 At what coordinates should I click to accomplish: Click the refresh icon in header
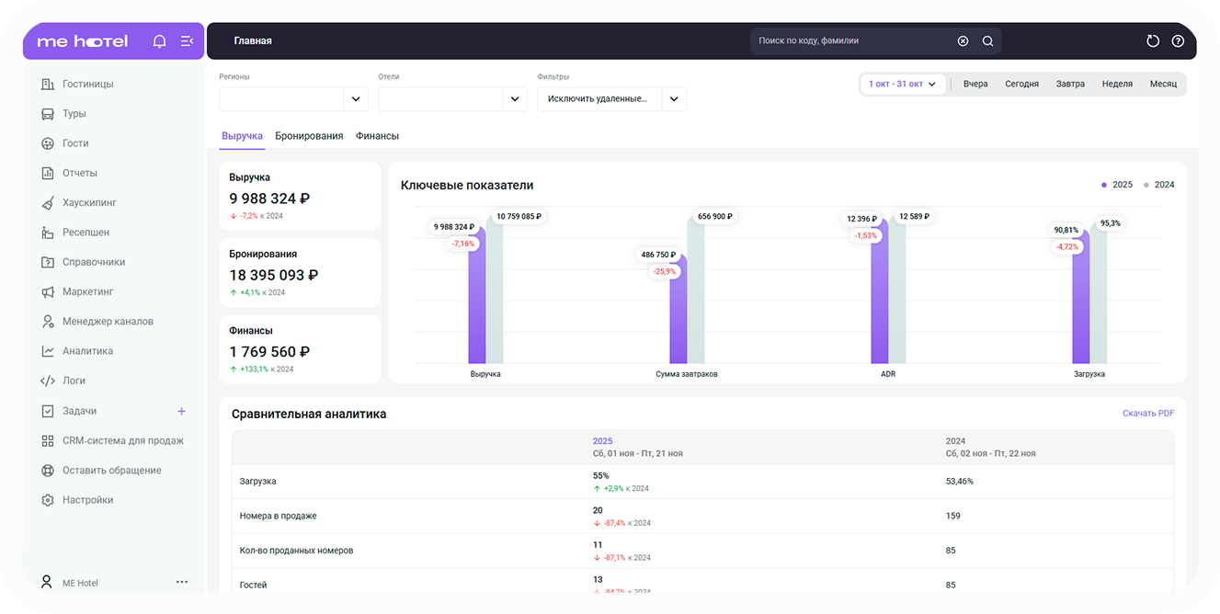(x=1153, y=41)
